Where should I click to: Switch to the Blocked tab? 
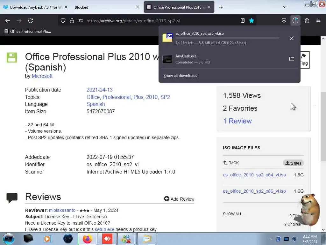point(106,7)
